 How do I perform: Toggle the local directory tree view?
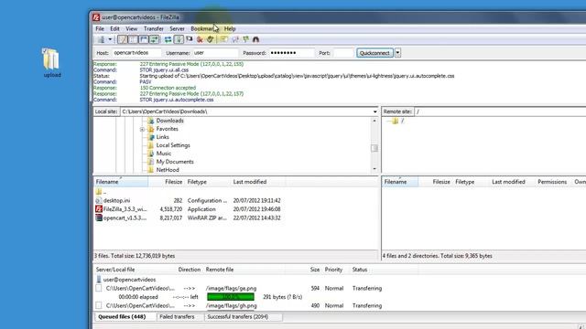133,39
